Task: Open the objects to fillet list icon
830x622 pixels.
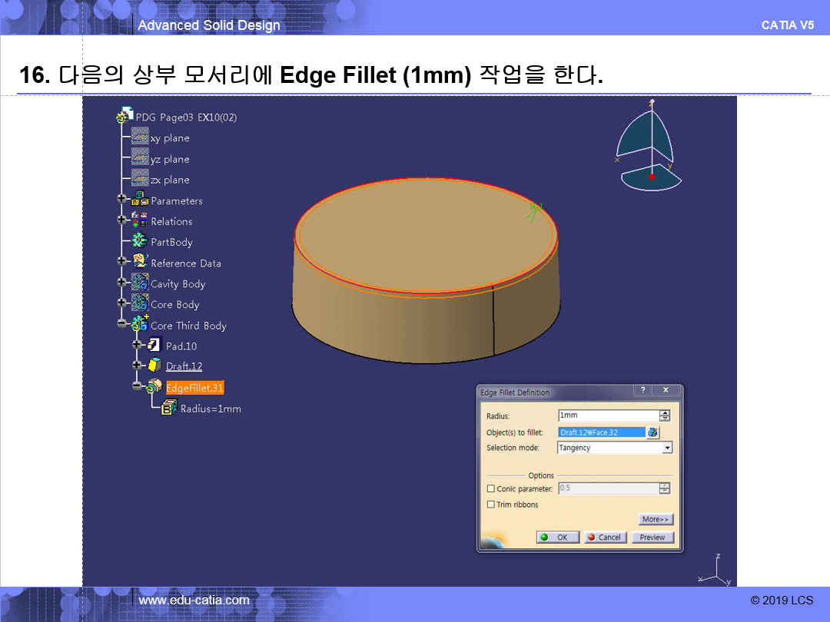Action: (652, 432)
